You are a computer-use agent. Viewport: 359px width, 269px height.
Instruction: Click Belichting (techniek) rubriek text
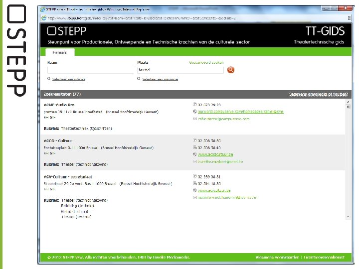pyautogui.click(x=77, y=206)
